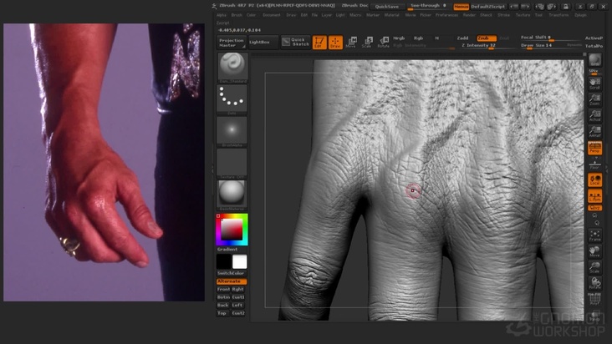The image size is (612, 344).
Task: Click the Top view button
Action: [x=222, y=313]
